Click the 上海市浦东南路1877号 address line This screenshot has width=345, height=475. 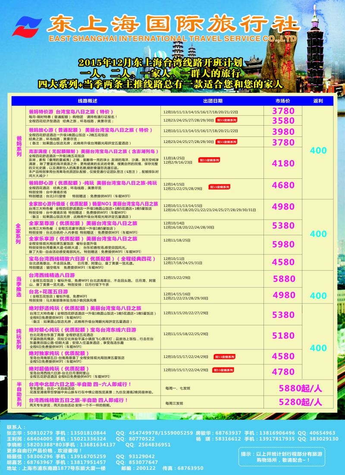(x=56, y=469)
